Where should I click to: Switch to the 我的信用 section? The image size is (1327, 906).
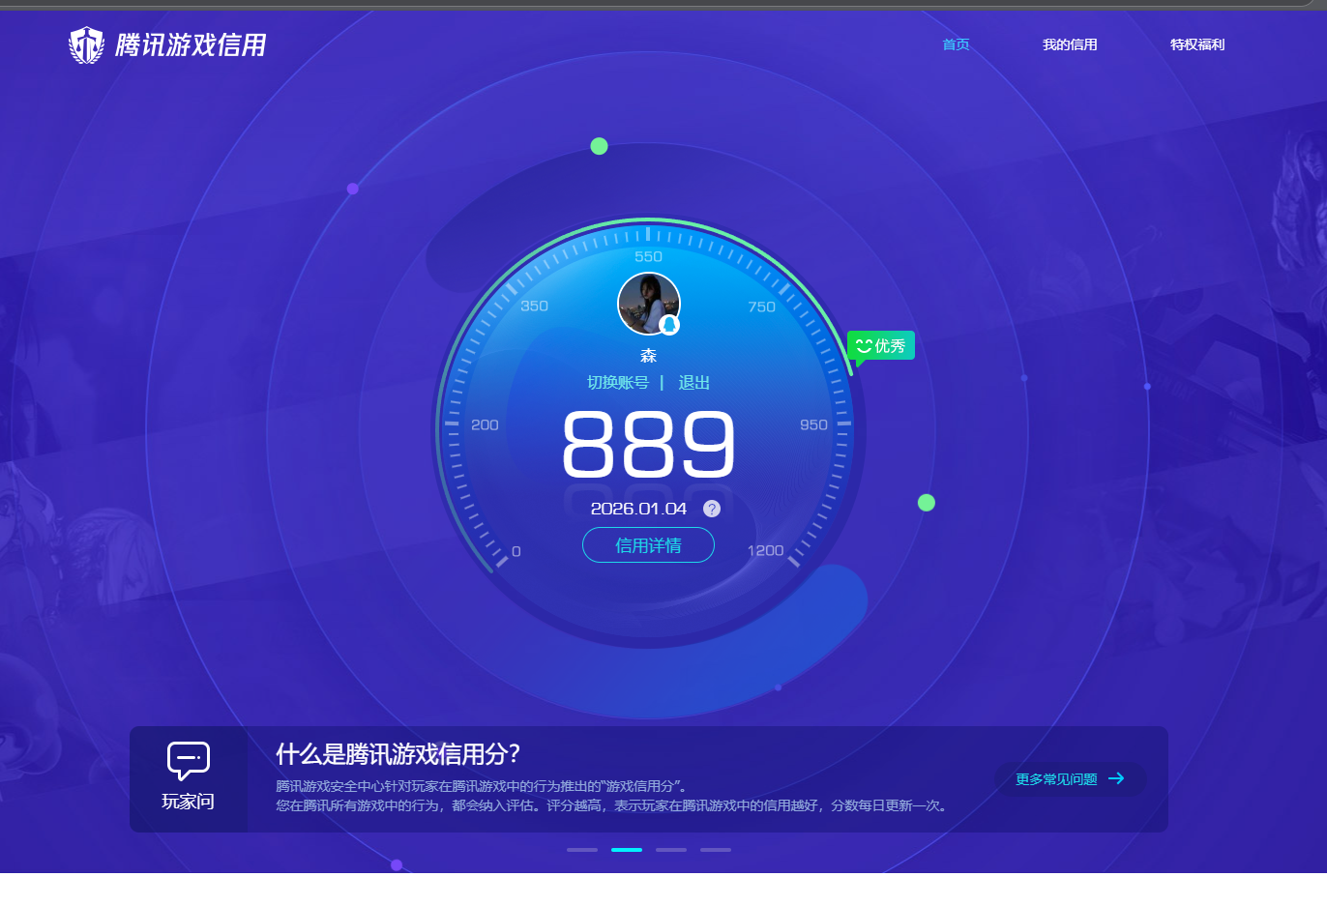click(x=1070, y=44)
